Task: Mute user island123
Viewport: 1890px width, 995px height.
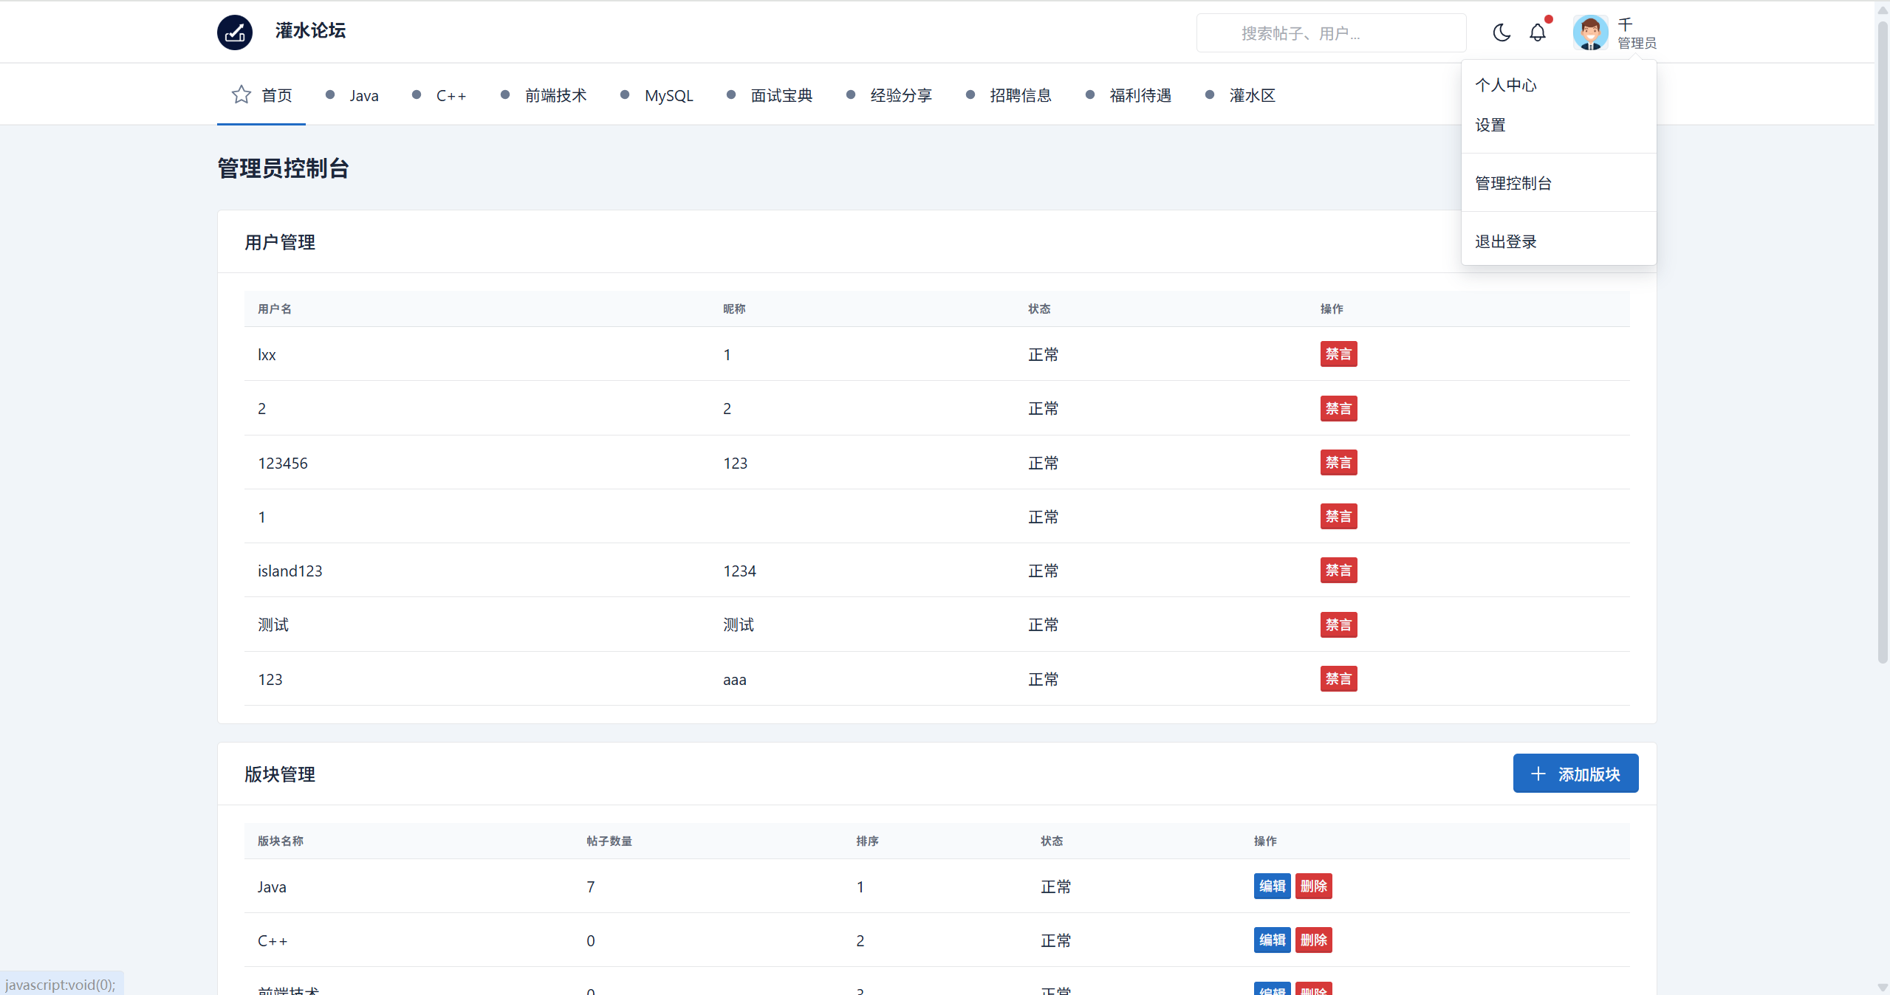Action: pos(1338,571)
